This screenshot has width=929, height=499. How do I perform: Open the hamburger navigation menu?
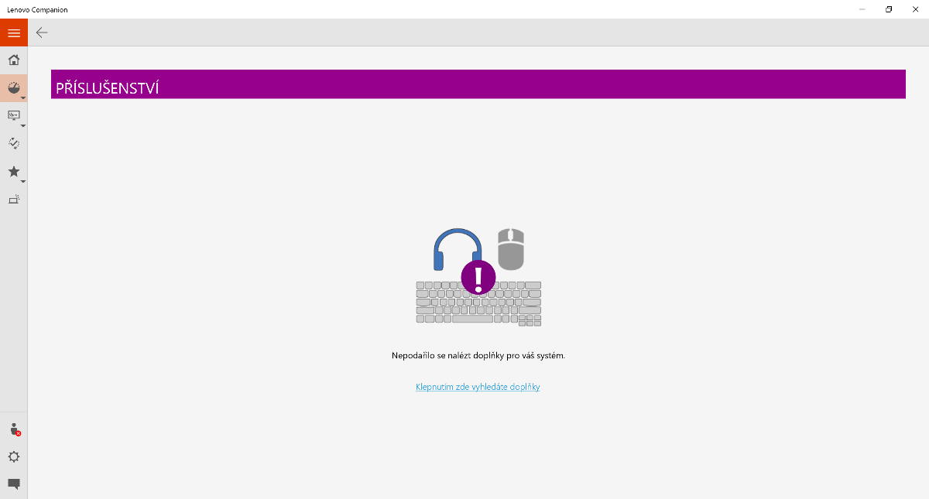pyautogui.click(x=13, y=32)
